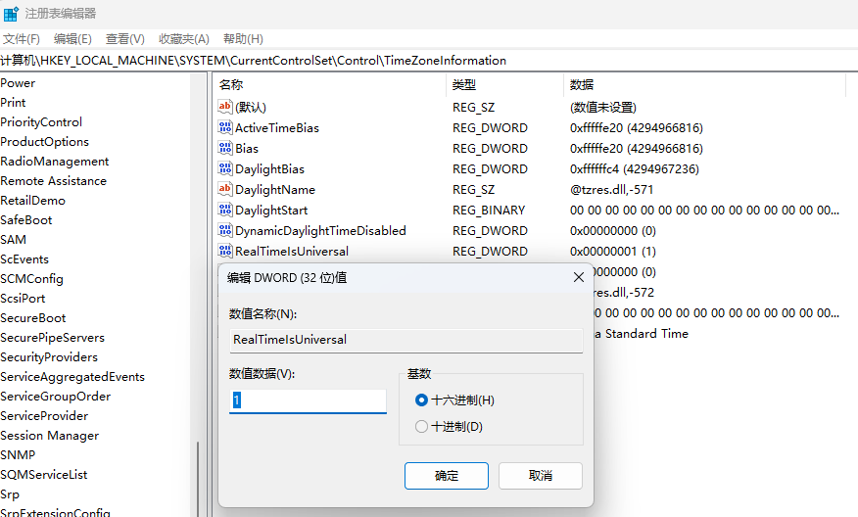Viewport: 858px width, 517px height.
Task: Open the 查看(V) view menu
Action: (x=124, y=39)
